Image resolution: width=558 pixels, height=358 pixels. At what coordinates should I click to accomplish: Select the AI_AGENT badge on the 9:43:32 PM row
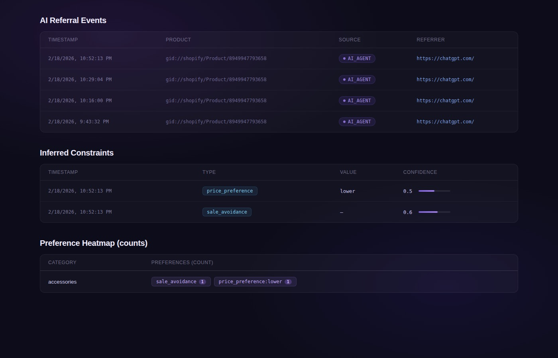pyautogui.click(x=357, y=121)
